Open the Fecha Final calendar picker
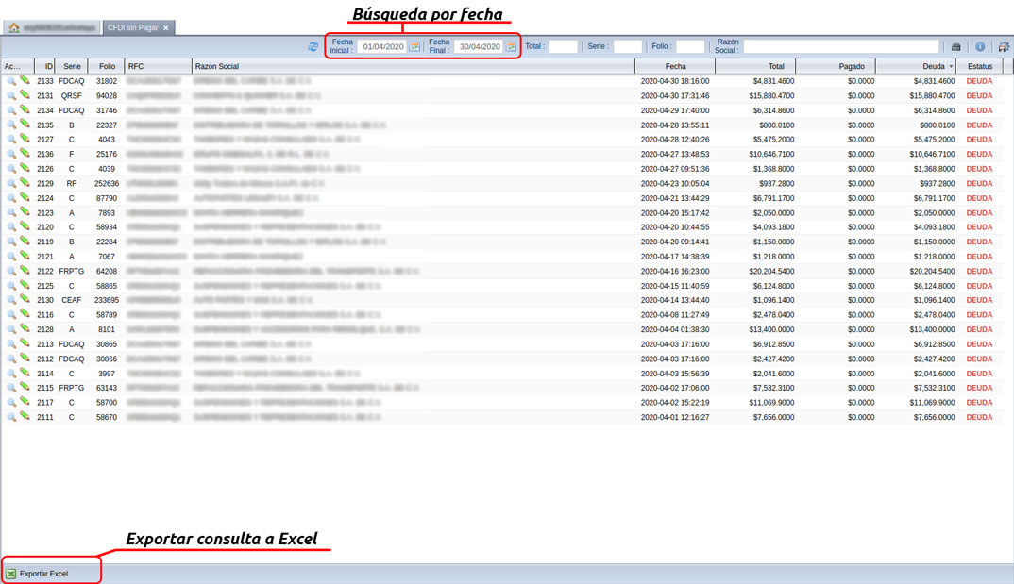1014x584 pixels. (x=511, y=46)
